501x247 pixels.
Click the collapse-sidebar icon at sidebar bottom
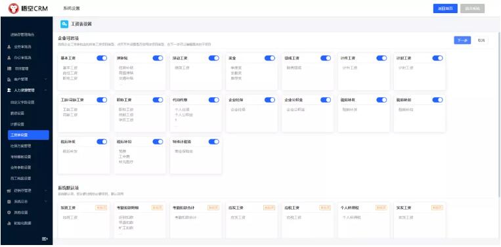pyautogui.click(x=45, y=238)
